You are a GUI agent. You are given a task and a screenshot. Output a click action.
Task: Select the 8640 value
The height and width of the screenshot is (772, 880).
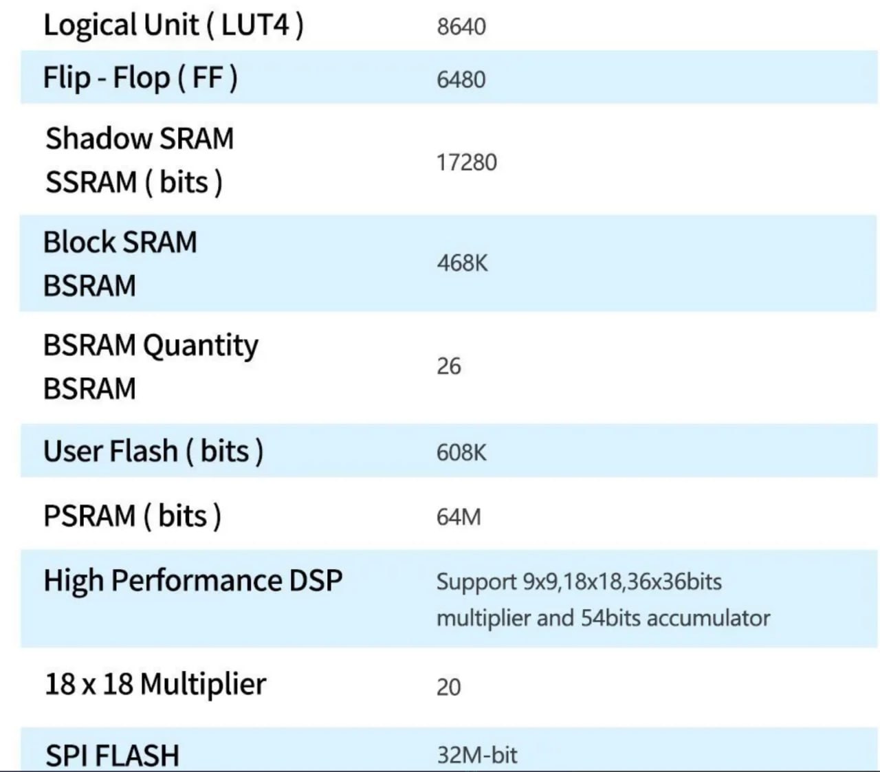coord(461,27)
